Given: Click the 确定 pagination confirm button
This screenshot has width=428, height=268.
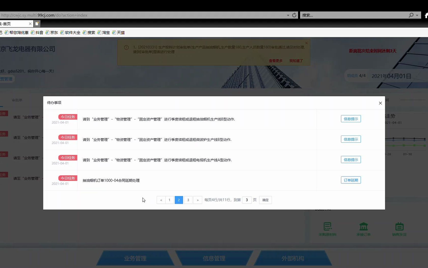Looking at the screenshot, I should [x=265, y=200].
